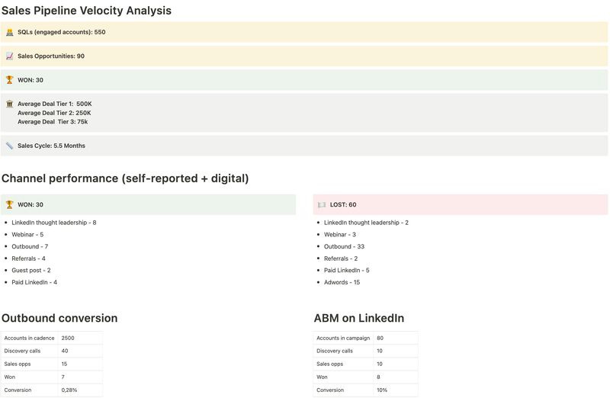Click Average Deal Tier 1: 500K line
Image resolution: width=610 pixels, height=398 pixels.
tap(55, 104)
